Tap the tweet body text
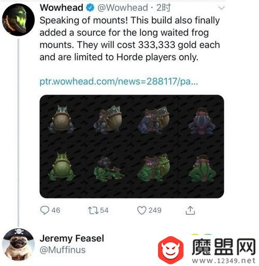 (129, 39)
